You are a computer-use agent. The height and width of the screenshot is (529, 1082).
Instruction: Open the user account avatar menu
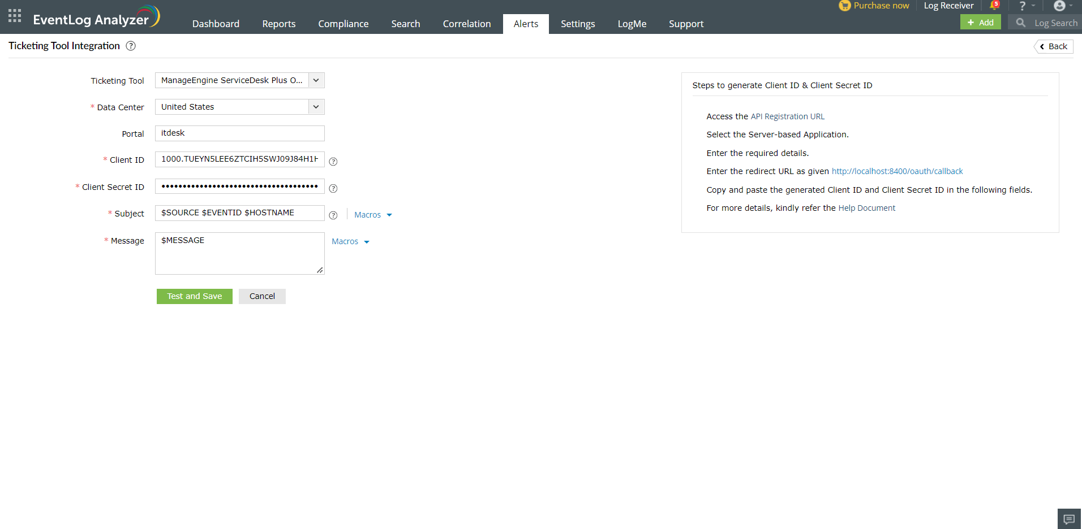(1059, 6)
